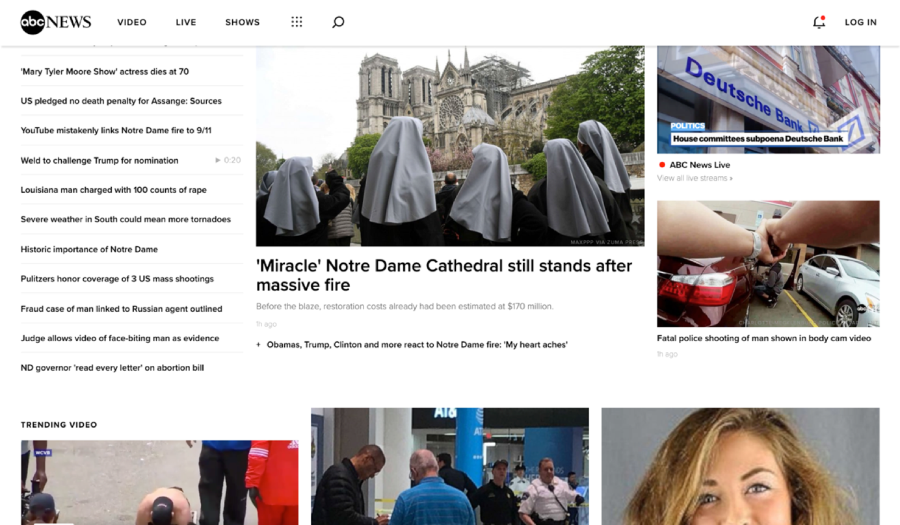Open the grid menu of more sections
This screenshot has height=525, width=900.
click(x=297, y=22)
